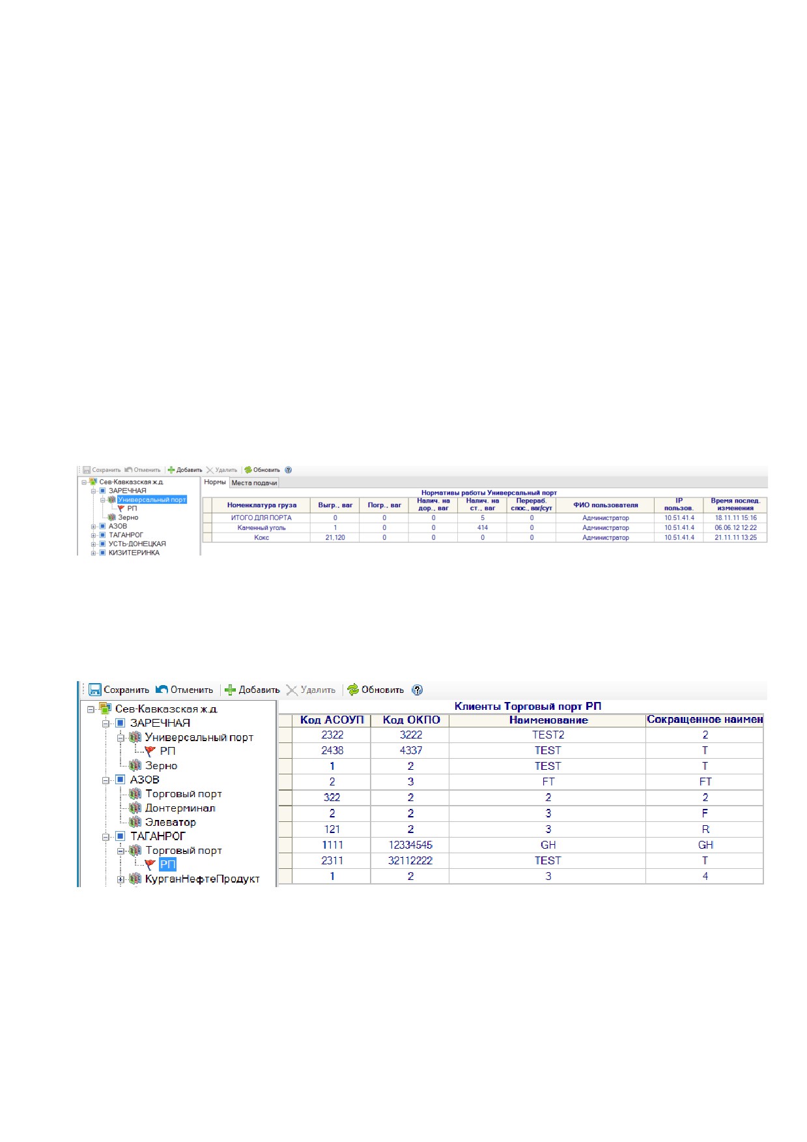The width and height of the screenshot is (807, 1142).
Task: Click Отменить in the Нормативы работы window
Action: (143, 470)
